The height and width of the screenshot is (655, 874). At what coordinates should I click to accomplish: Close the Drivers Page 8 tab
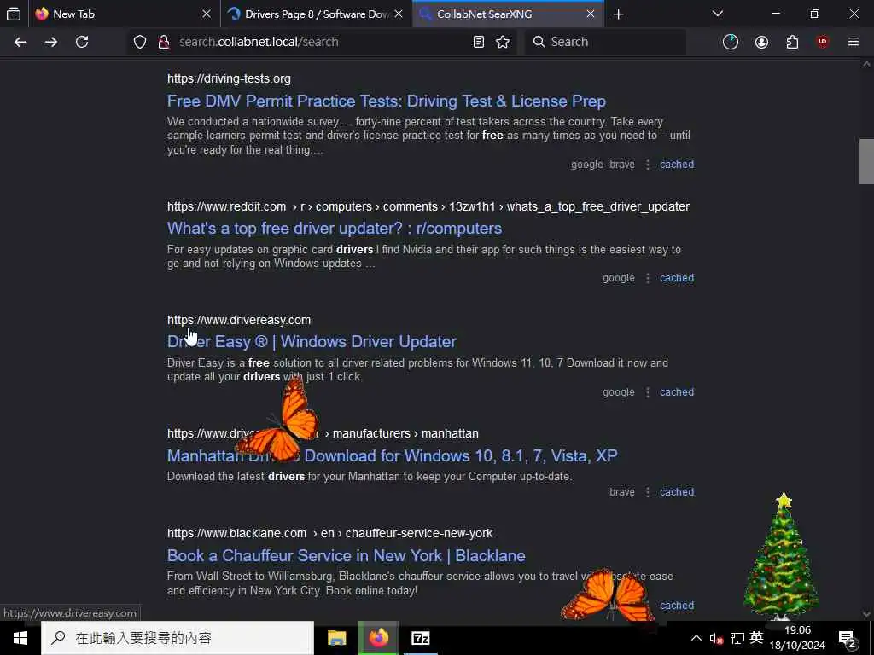399,14
